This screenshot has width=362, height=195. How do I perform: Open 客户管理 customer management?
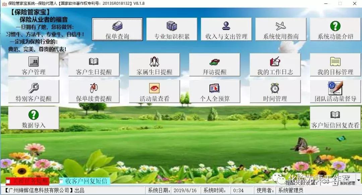click(x=34, y=65)
